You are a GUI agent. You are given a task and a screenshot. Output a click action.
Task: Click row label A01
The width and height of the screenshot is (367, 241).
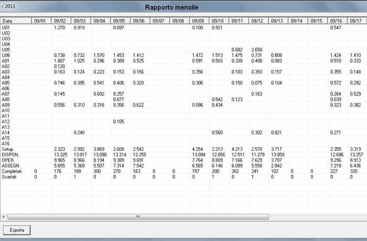click(x=6, y=61)
